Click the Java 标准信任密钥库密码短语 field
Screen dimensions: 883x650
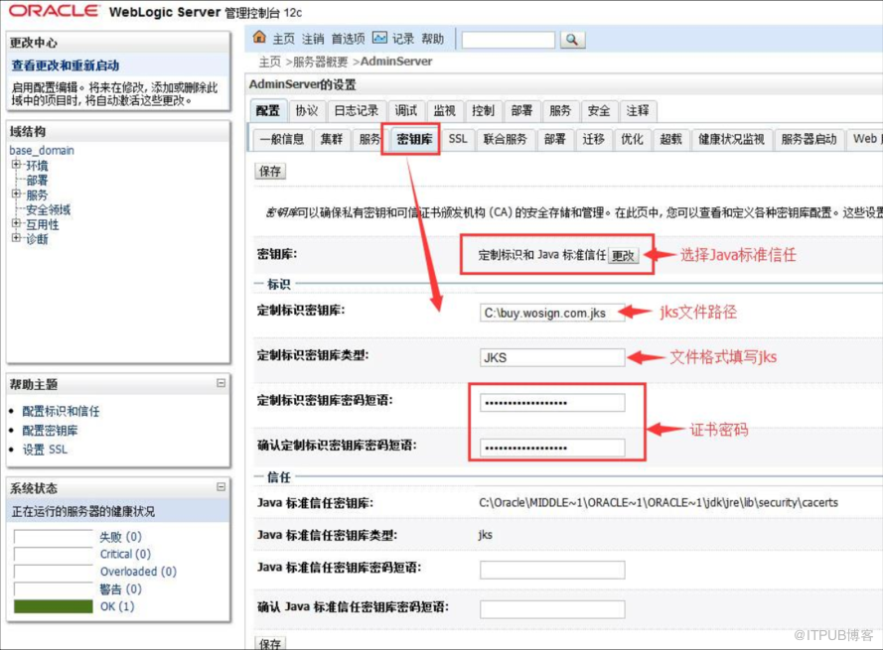pos(552,570)
